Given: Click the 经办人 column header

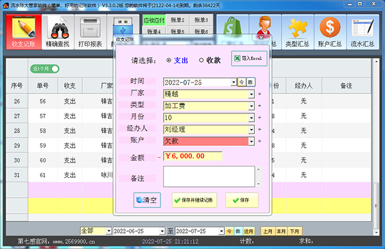Looking at the screenshot, I should 304,86.
